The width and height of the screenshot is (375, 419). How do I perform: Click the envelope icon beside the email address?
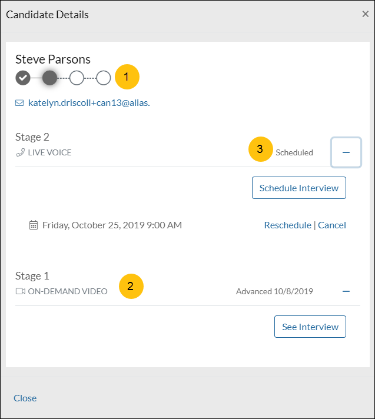(19, 104)
